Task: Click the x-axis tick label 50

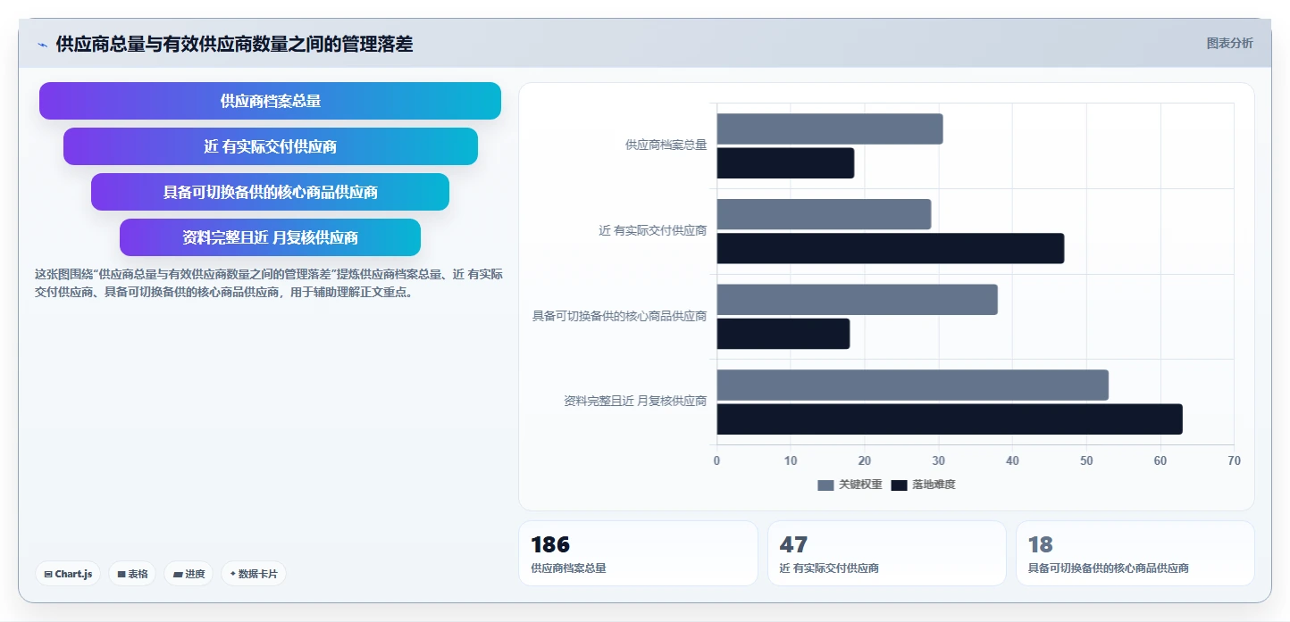Action: (1086, 461)
